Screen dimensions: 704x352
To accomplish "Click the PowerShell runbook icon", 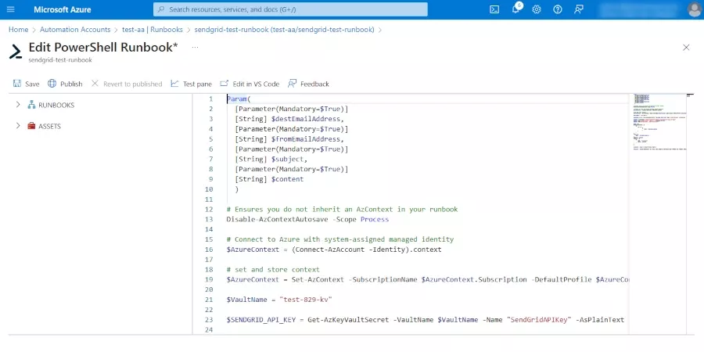I will [x=16, y=52].
